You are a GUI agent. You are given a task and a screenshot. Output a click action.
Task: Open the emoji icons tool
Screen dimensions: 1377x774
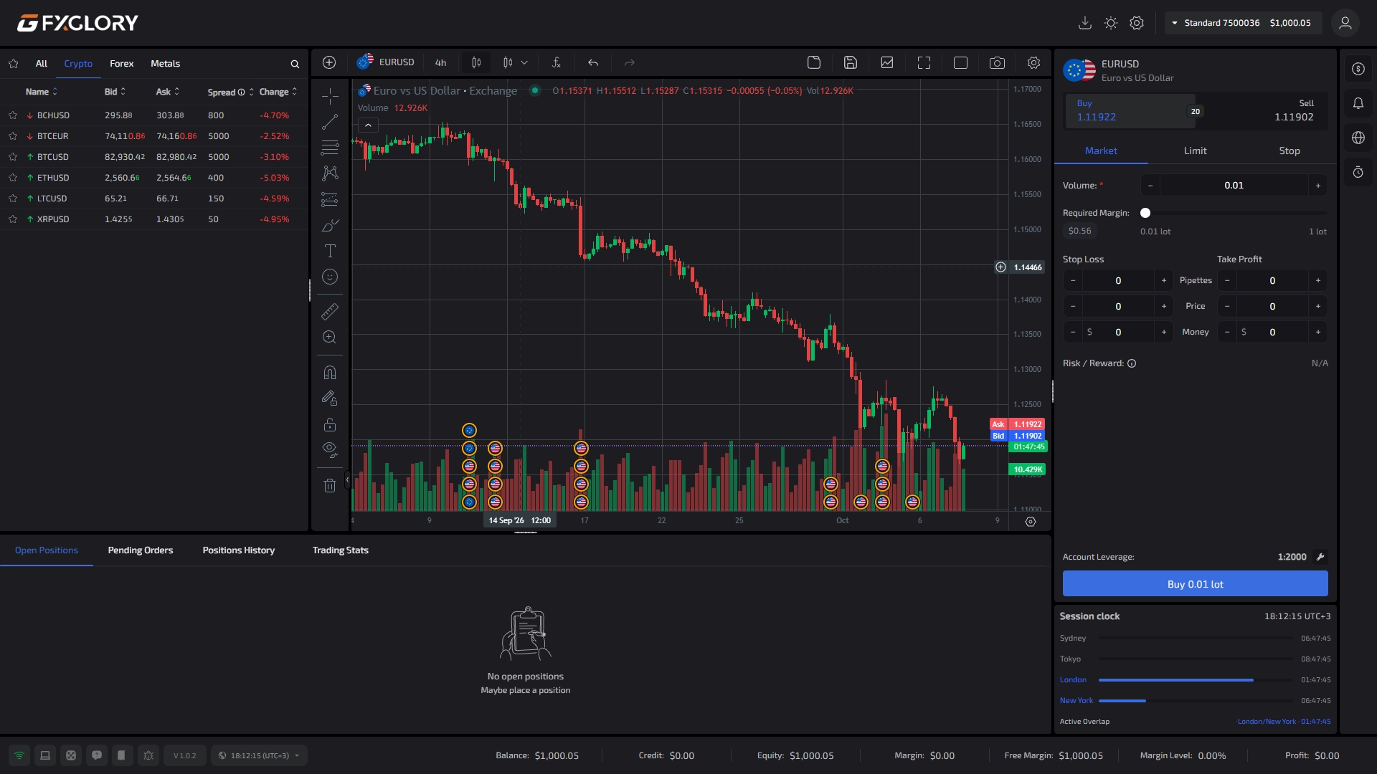[330, 277]
